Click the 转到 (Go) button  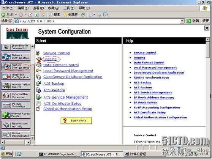(193, 21)
